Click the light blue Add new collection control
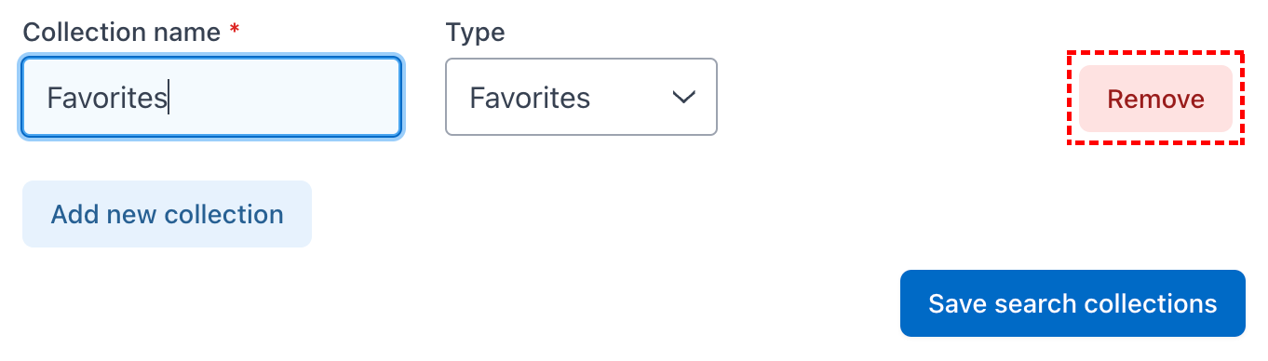1268x361 pixels. point(167,214)
